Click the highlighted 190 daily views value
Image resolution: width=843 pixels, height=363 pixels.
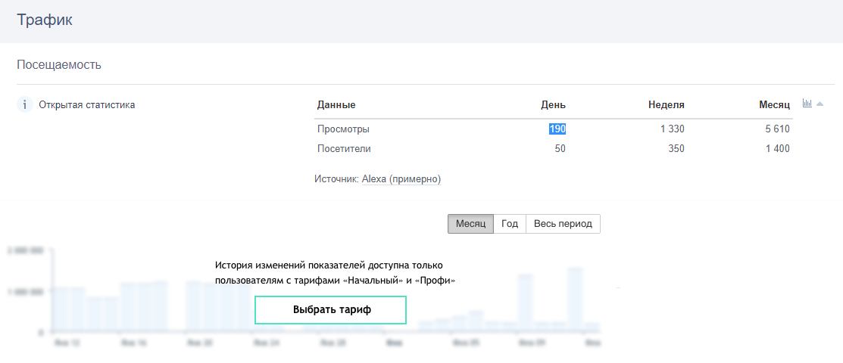click(x=557, y=129)
